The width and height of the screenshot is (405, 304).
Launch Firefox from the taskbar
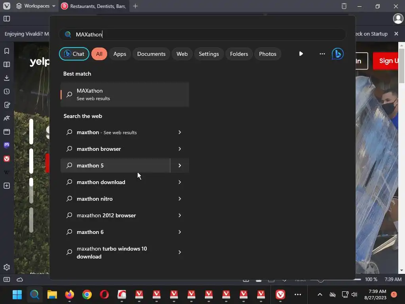click(x=70, y=294)
